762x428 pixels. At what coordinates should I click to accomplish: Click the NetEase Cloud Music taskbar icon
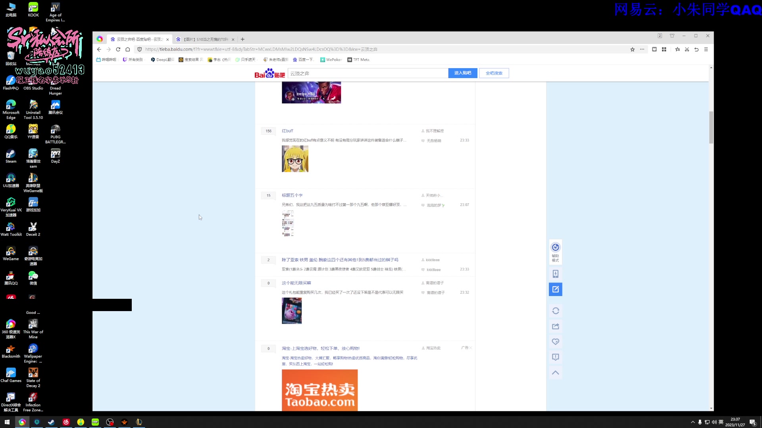pos(66,422)
